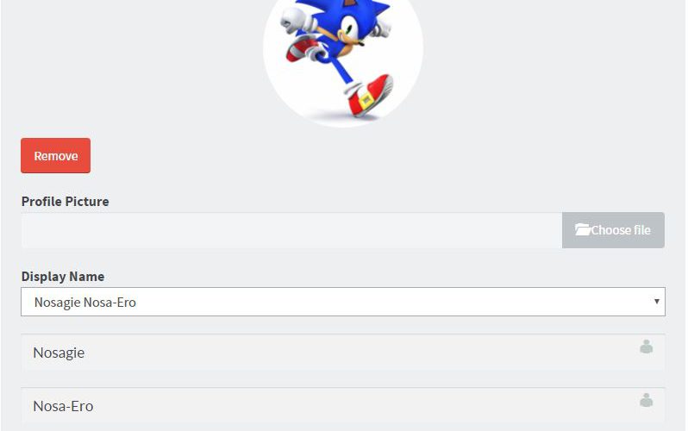Click the folder icon on Choose file
Viewport: 688px width, 431px height.
pyautogui.click(x=582, y=229)
